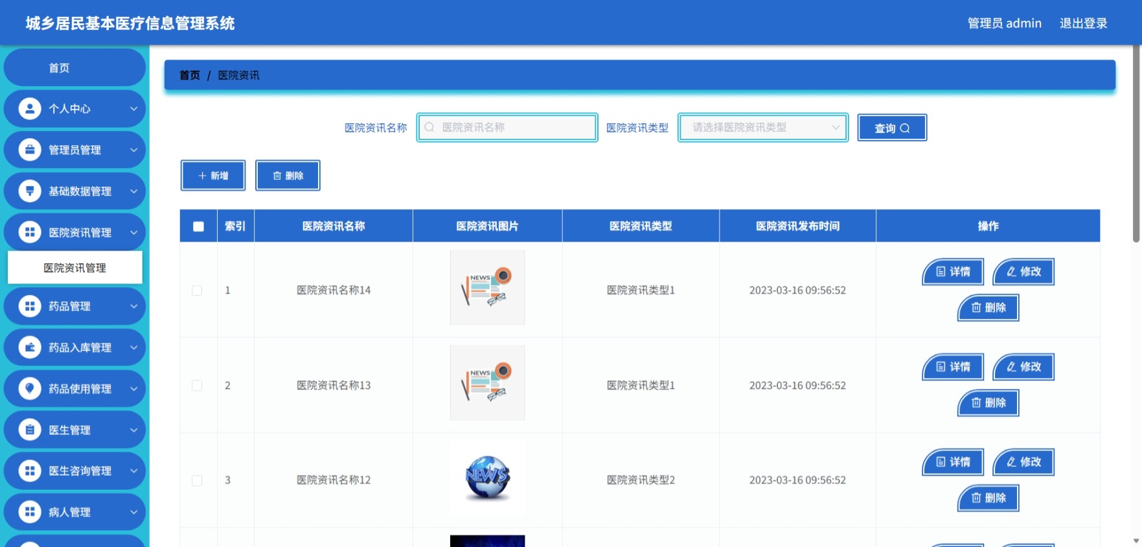Click the 删除 trash icon for 医院资讯名称14
Screen dimensions: 1142x547
976,307
